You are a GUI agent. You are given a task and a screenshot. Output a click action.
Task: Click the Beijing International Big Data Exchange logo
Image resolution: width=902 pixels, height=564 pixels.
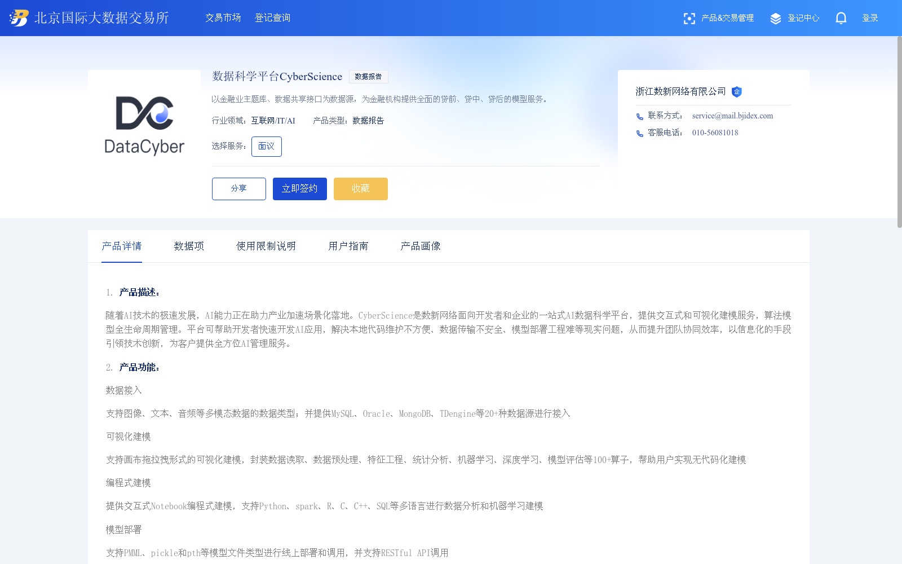pyautogui.click(x=19, y=18)
